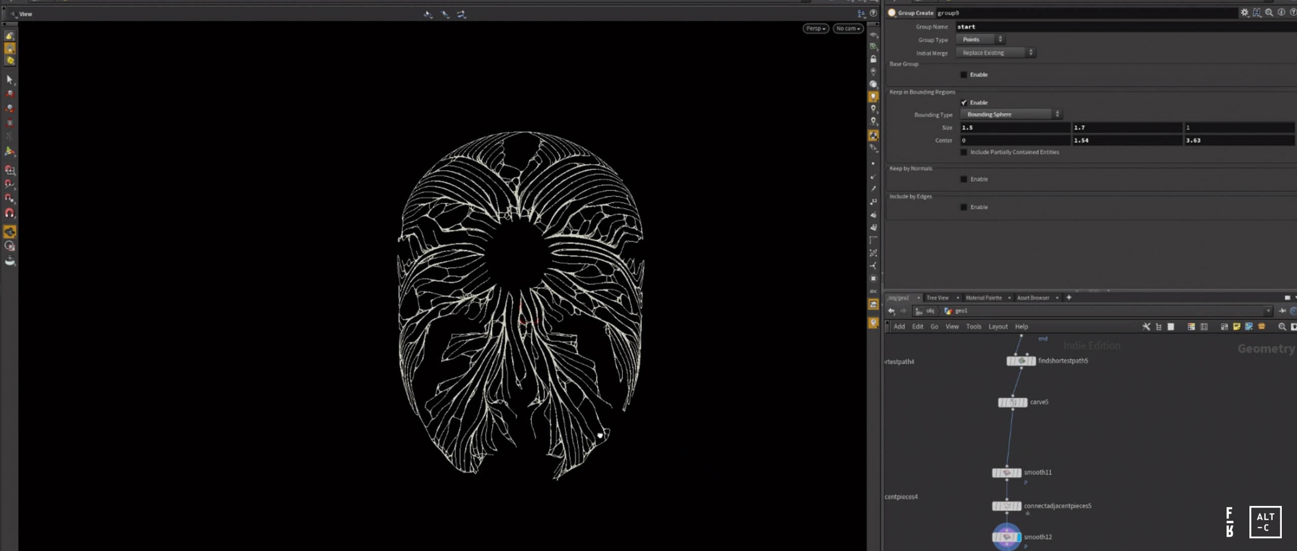The image size is (1297, 551).
Task: Activate the Move tool in left toolbar
Action: (10, 94)
